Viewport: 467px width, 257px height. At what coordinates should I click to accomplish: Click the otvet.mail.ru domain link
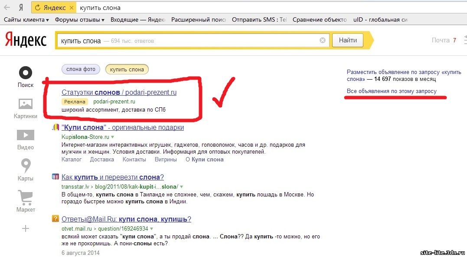tap(77, 229)
